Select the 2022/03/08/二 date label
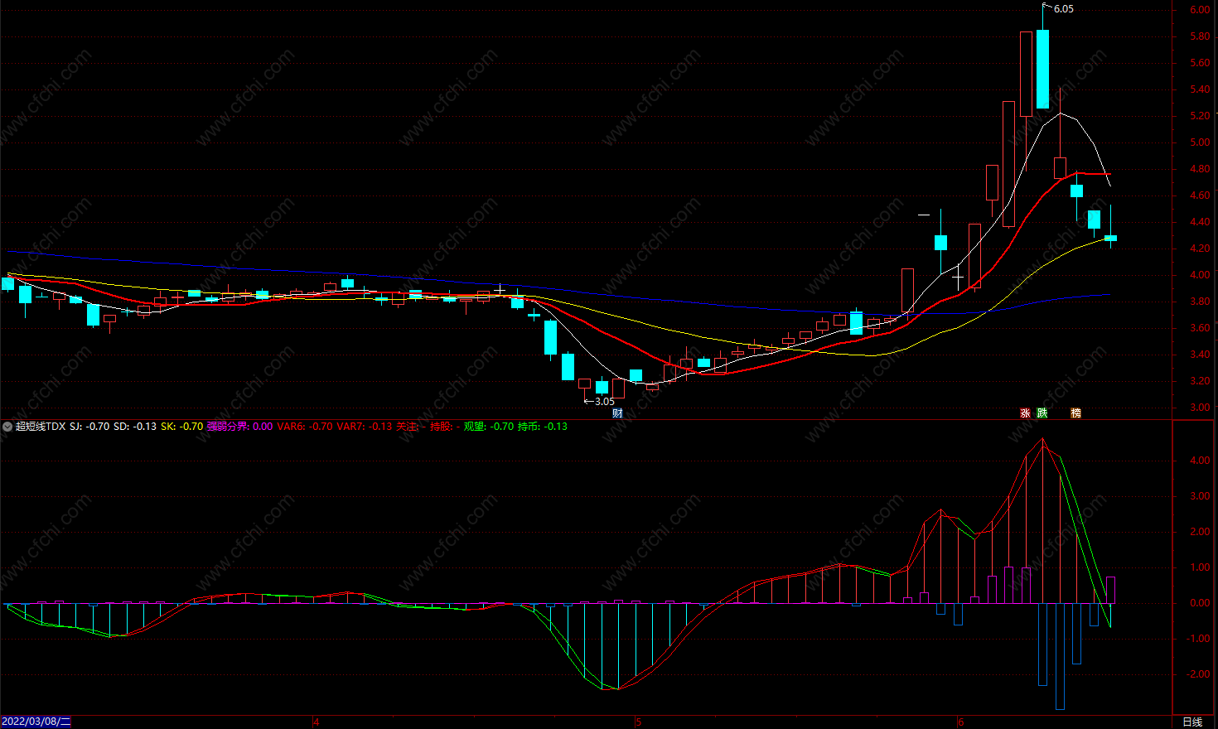 pyautogui.click(x=36, y=722)
